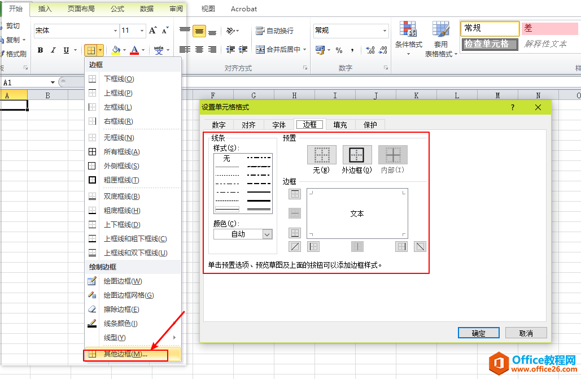Click the Italic formatting icon
Image resolution: width=581 pixels, height=379 pixels.
[53, 50]
